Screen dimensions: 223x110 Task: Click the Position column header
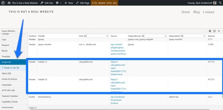coord(32,36)
